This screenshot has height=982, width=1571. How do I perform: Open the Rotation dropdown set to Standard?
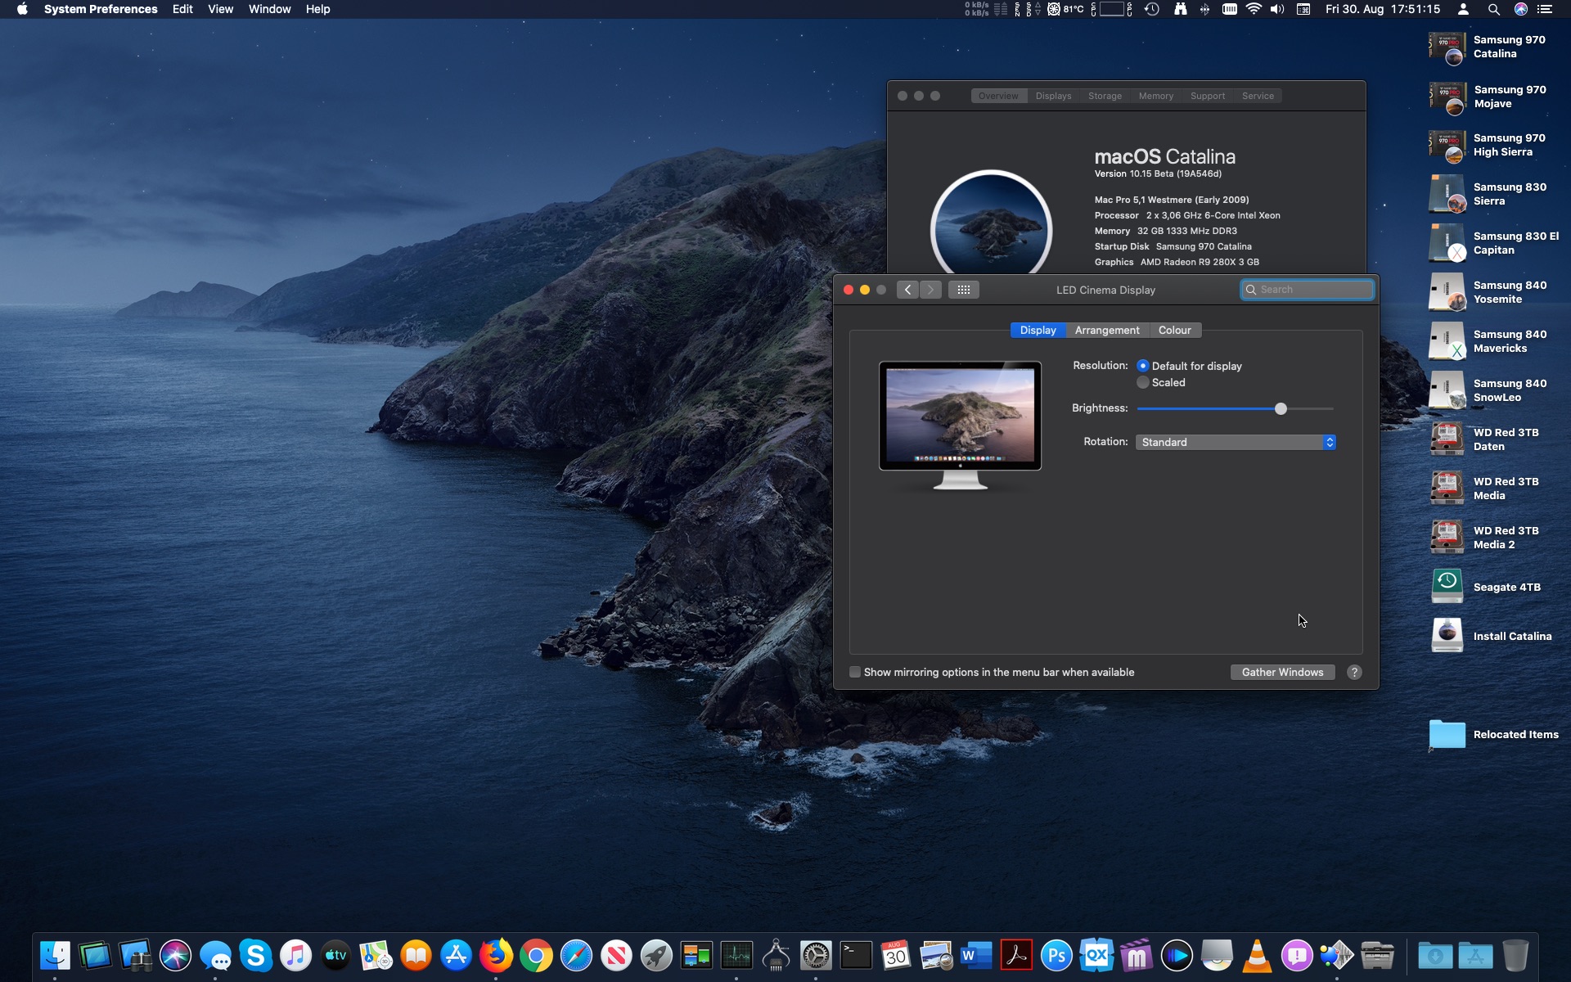(x=1236, y=442)
